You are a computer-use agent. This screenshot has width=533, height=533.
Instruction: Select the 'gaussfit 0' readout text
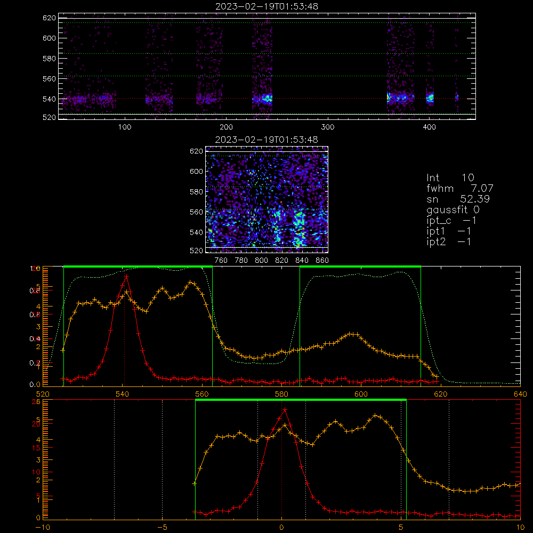(x=453, y=209)
